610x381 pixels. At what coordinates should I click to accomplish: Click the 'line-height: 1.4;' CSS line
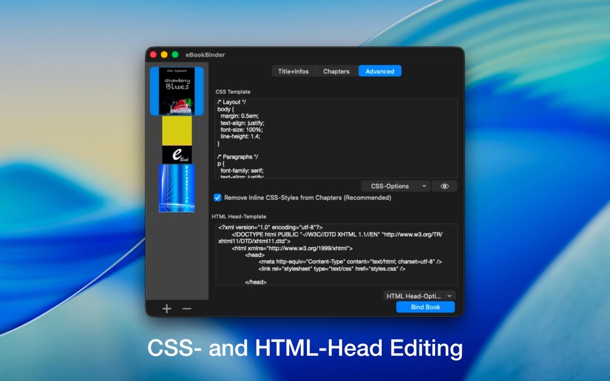pos(241,137)
